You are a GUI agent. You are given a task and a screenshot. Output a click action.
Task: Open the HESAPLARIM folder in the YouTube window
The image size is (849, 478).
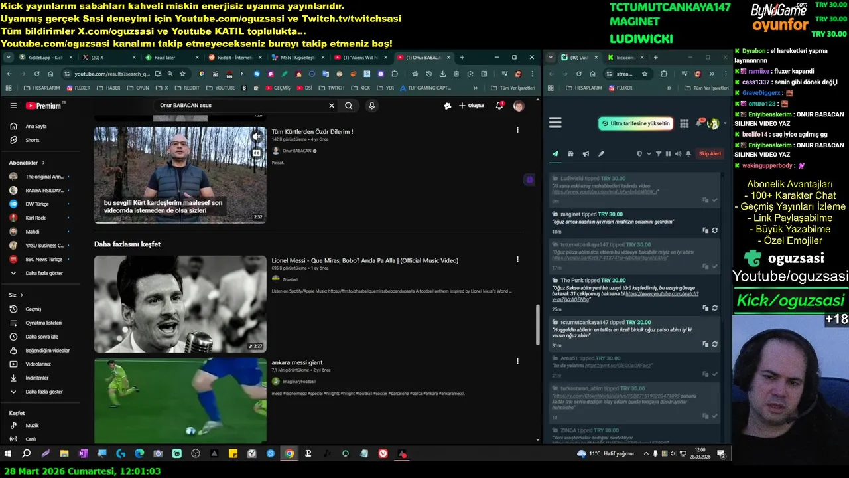coord(41,88)
